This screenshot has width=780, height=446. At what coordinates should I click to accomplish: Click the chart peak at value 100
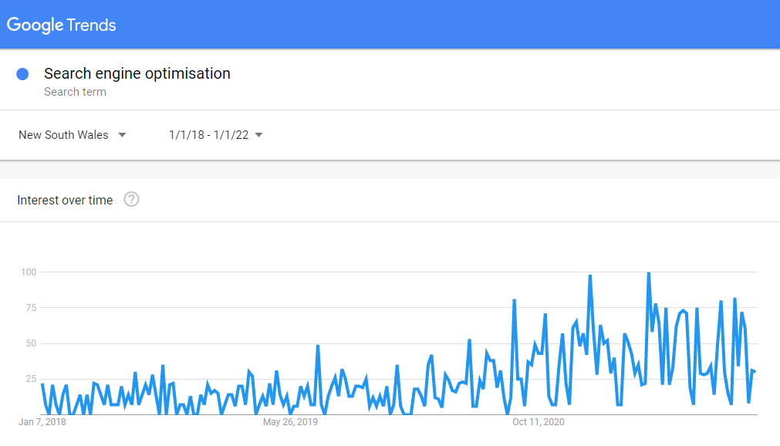[x=649, y=273]
